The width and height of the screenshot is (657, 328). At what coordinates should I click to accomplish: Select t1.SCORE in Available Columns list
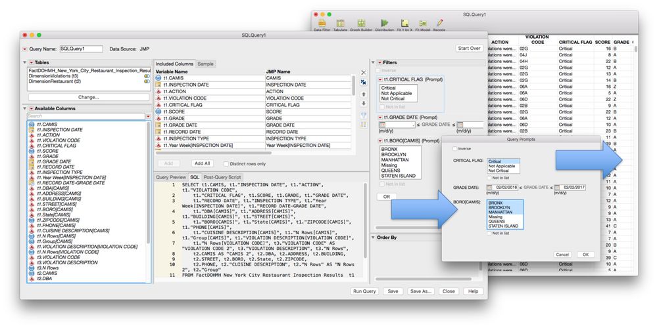point(48,151)
